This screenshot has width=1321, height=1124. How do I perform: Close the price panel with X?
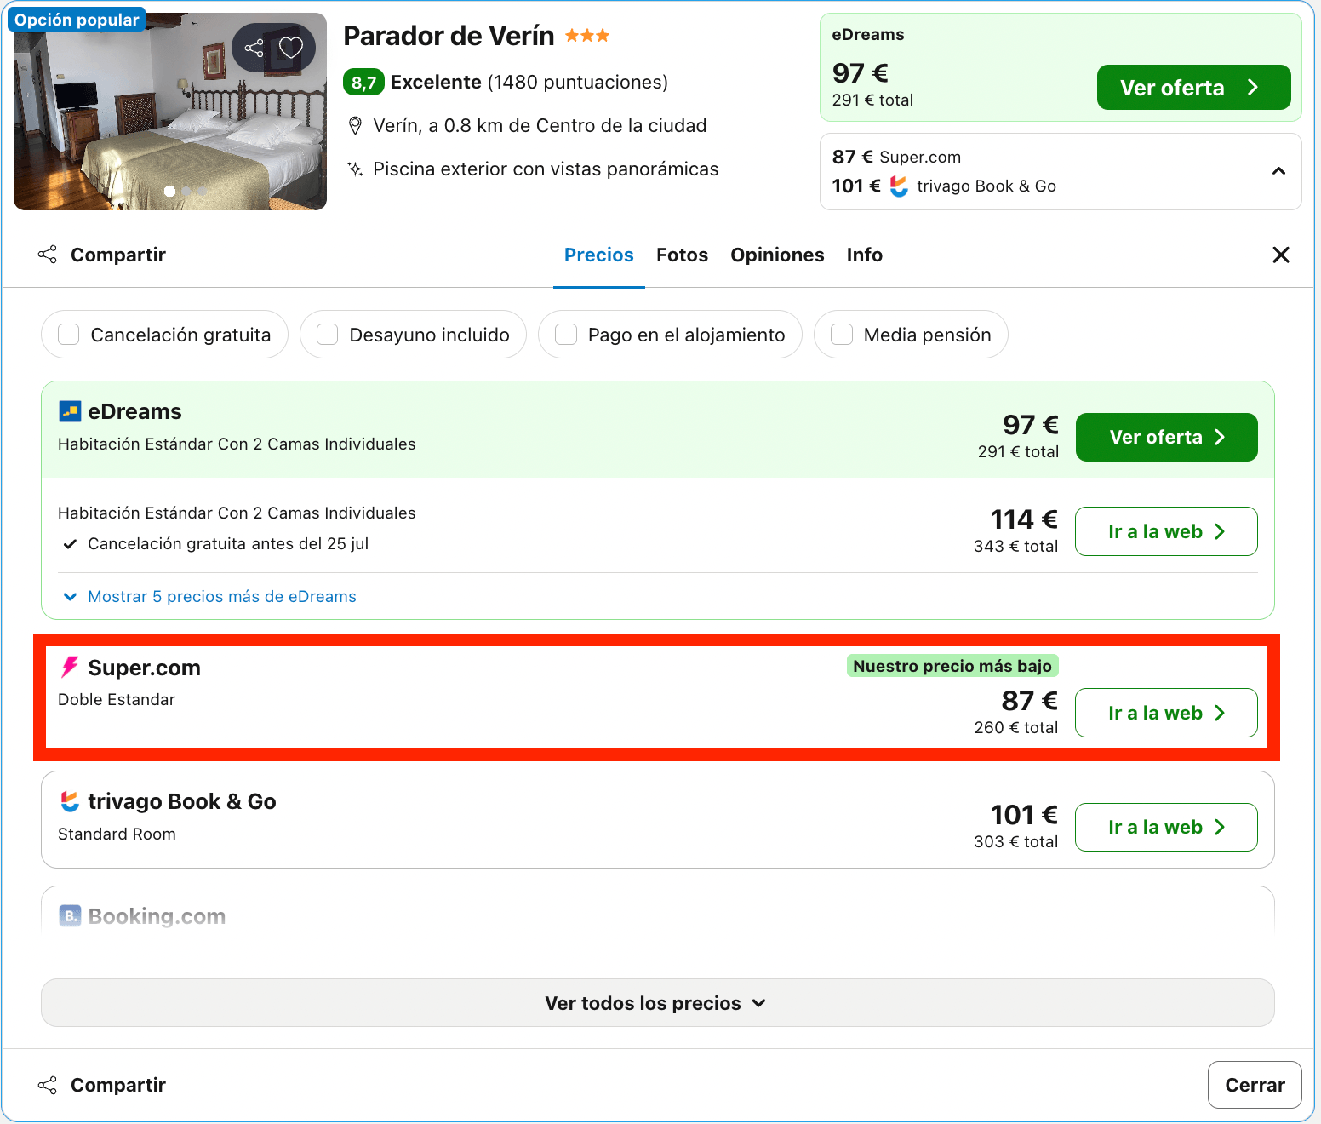click(1281, 255)
